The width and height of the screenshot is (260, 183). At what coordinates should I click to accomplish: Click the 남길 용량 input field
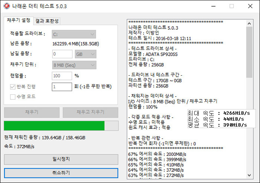[x=62, y=54]
